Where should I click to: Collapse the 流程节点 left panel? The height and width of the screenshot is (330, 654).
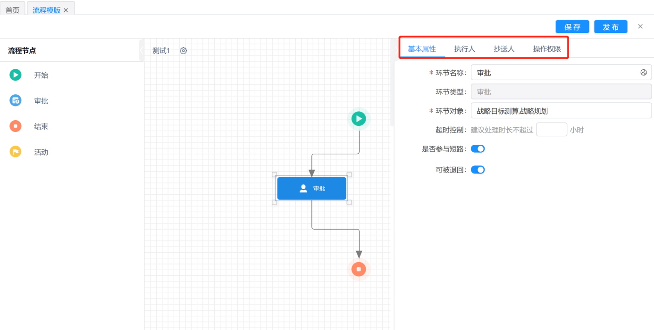(x=142, y=50)
